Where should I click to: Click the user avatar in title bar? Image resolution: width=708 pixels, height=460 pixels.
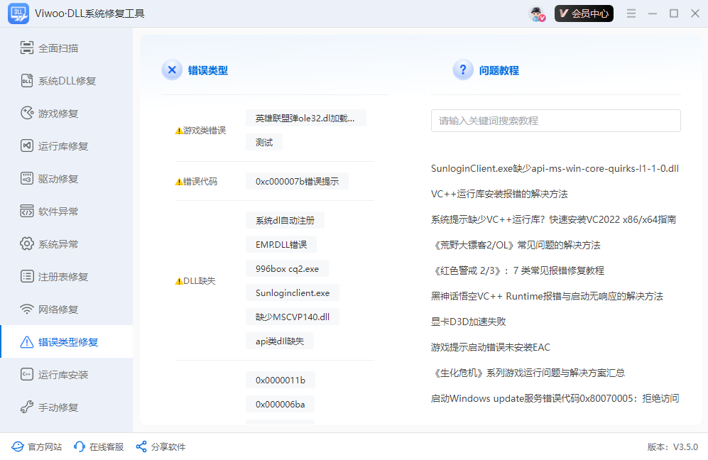(537, 13)
